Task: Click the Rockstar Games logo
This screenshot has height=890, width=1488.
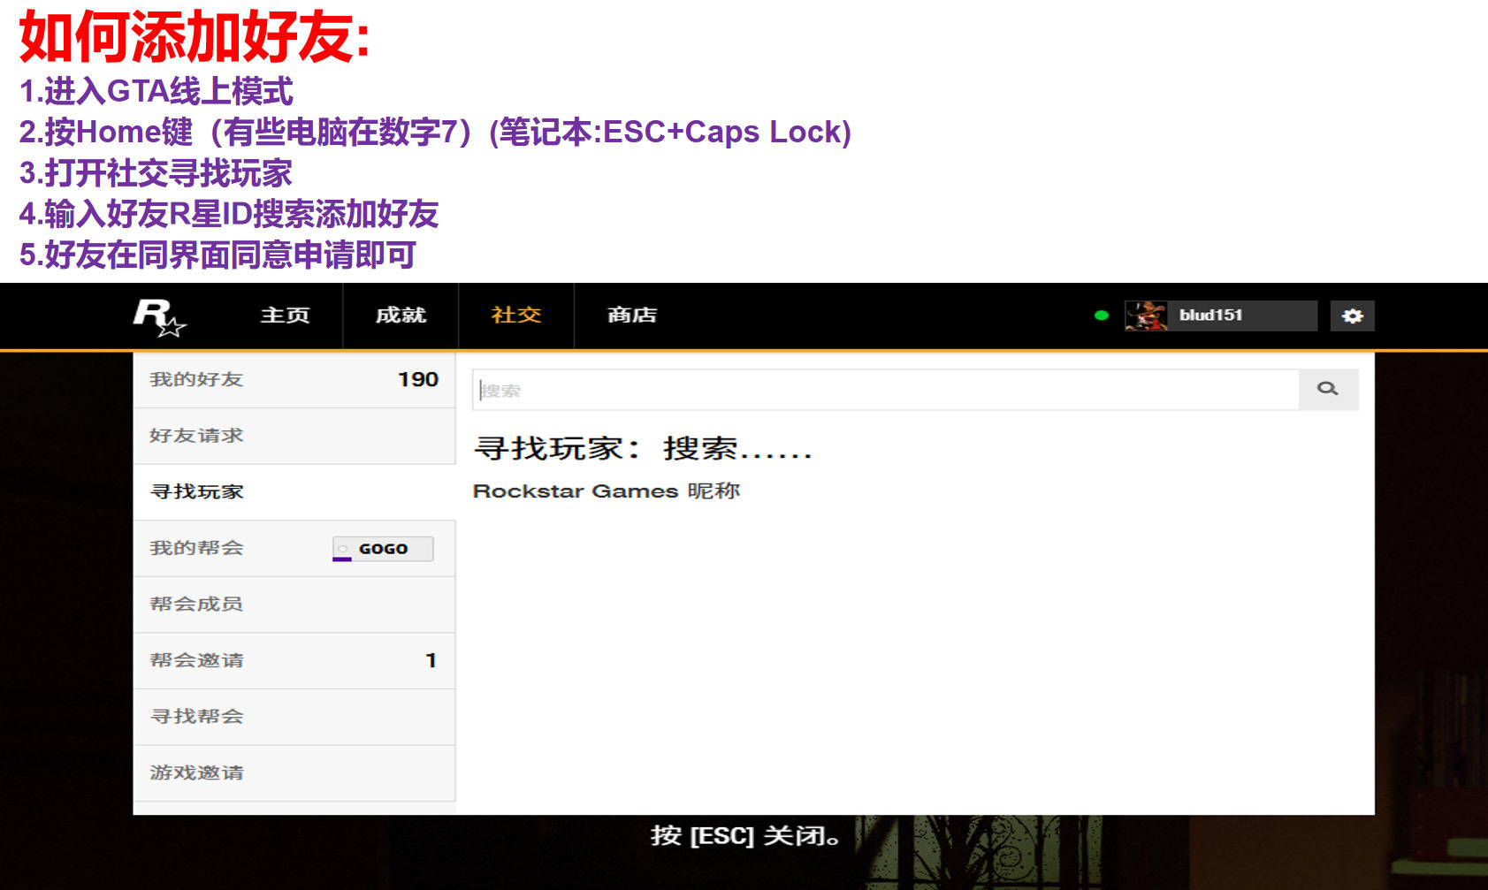Action: [160, 317]
